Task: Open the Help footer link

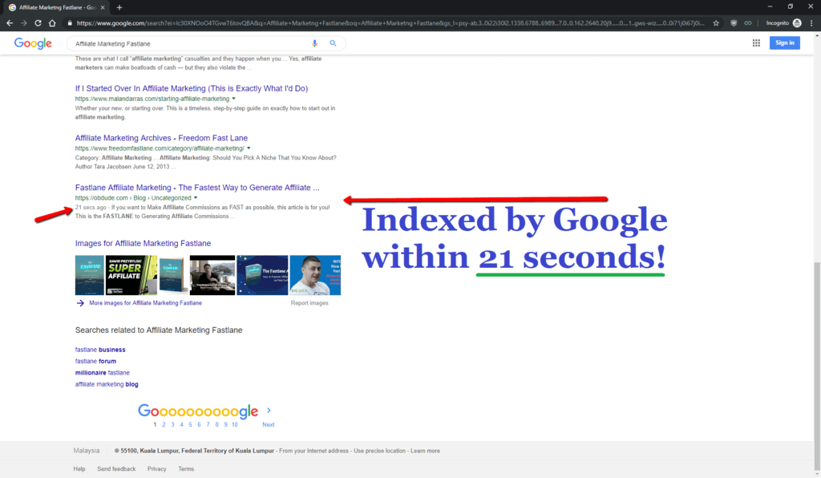Action: (79, 469)
